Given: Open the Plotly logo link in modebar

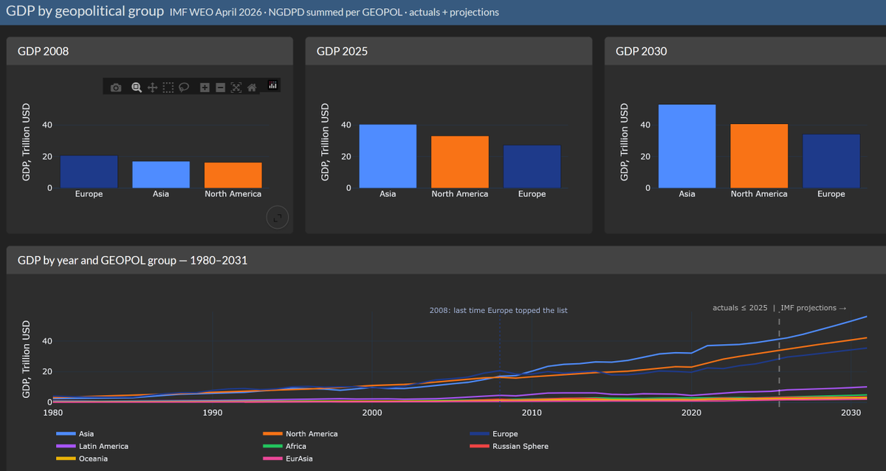Looking at the screenshot, I should pos(272,86).
